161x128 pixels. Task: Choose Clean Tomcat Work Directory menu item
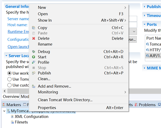(65, 100)
